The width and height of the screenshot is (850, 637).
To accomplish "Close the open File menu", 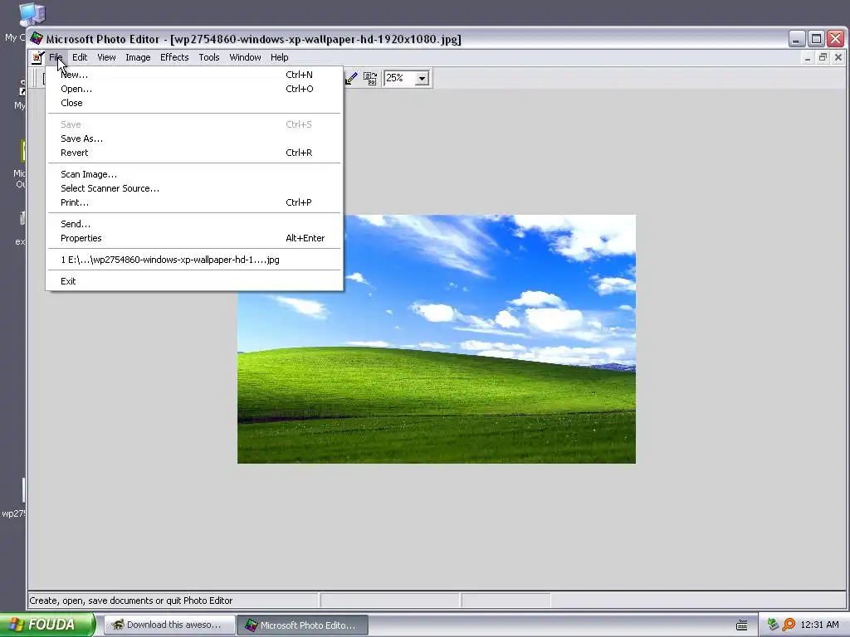I will [56, 57].
